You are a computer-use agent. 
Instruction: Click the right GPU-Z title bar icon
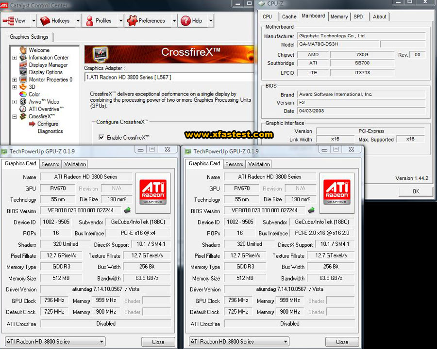tap(188, 152)
